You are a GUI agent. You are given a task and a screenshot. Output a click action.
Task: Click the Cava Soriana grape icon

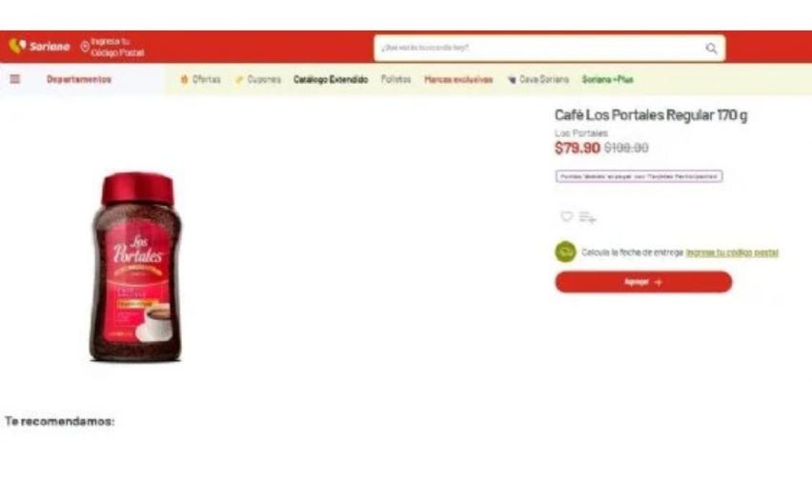(x=512, y=80)
